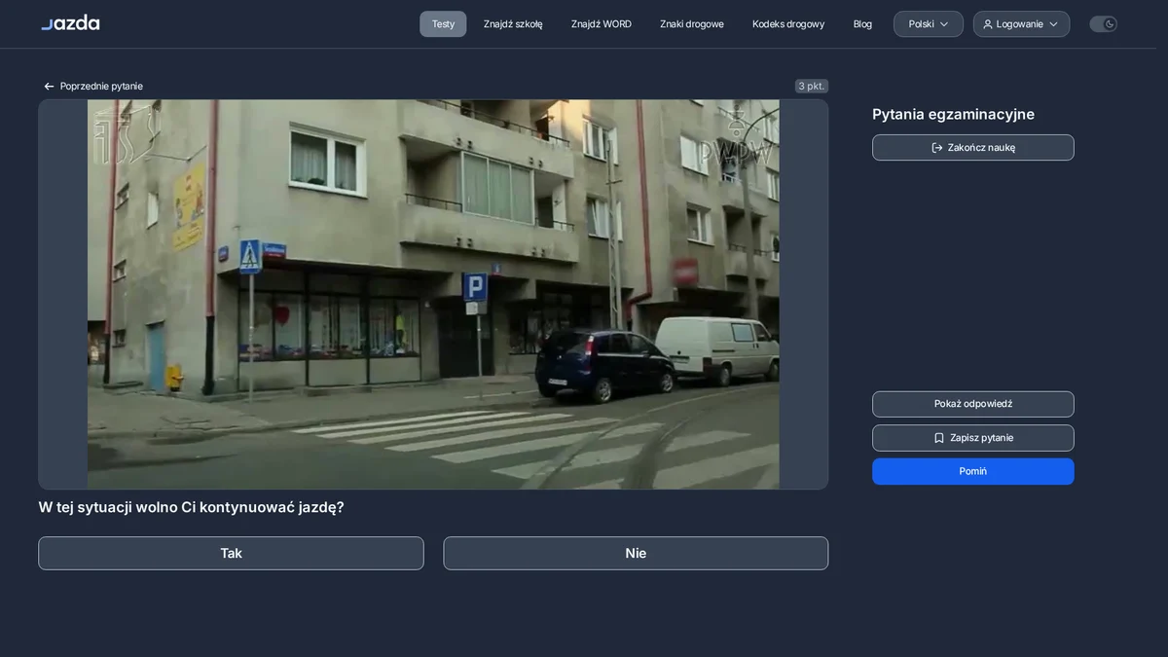Skip question with Pomiń button
The height and width of the screenshot is (657, 1168).
(x=973, y=471)
